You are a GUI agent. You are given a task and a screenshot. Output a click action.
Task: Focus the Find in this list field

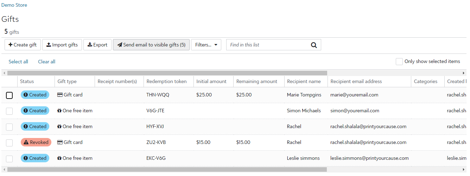coord(267,45)
